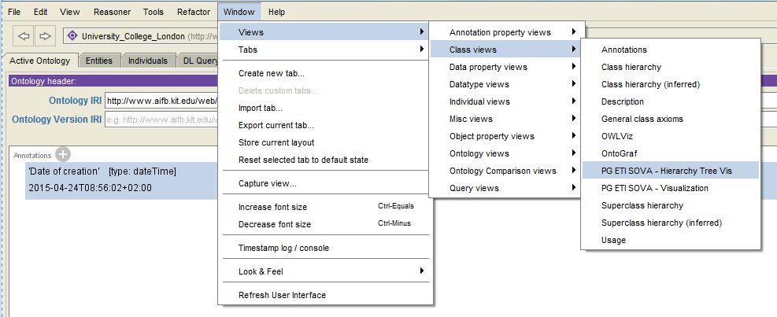Add an annotation with plus icon
The height and width of the screenshot is (317, 777).
tap(63, 155)
